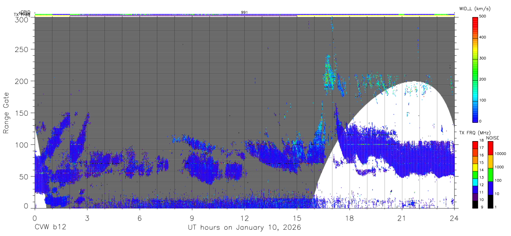Click the cyan TX FRQ segment between 12 and 13

(475, 181)
